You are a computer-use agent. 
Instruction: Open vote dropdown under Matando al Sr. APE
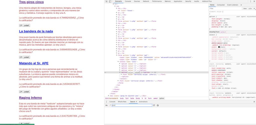pos(21,92)
